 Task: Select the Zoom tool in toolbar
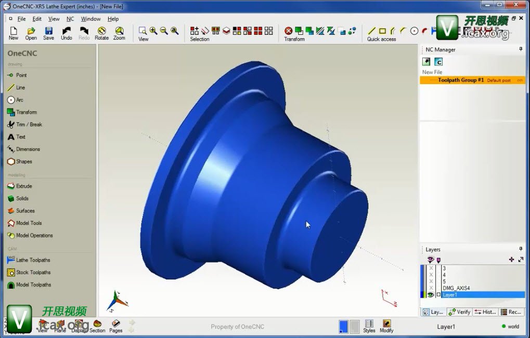click(x=119, y=33)
